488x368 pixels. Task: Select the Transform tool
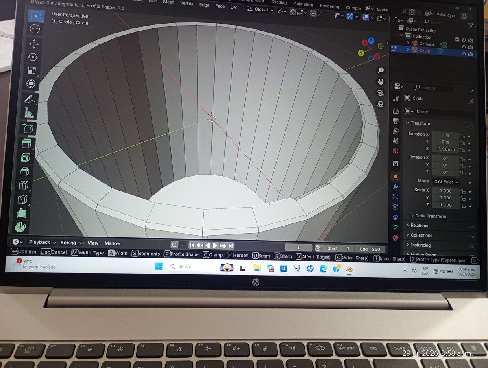tap(31, 84)
